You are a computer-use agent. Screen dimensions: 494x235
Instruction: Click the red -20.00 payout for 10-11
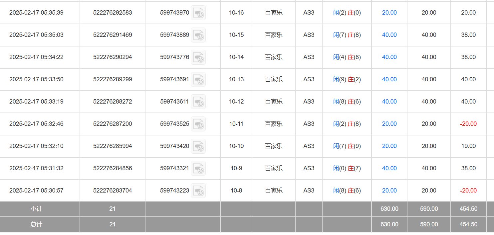(x=468, y=124)
